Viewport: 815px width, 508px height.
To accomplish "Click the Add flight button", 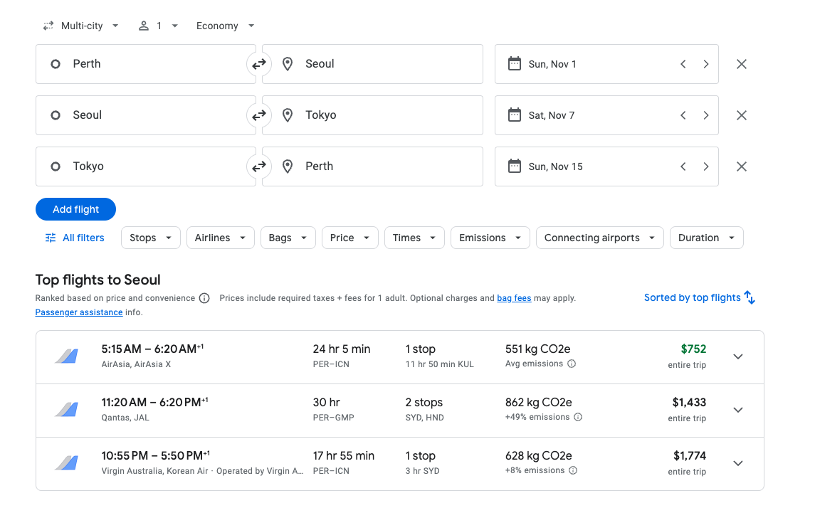I will 75,209.
